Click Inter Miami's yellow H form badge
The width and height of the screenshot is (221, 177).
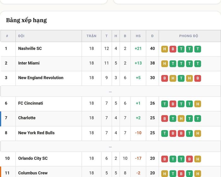coord(164,64)
